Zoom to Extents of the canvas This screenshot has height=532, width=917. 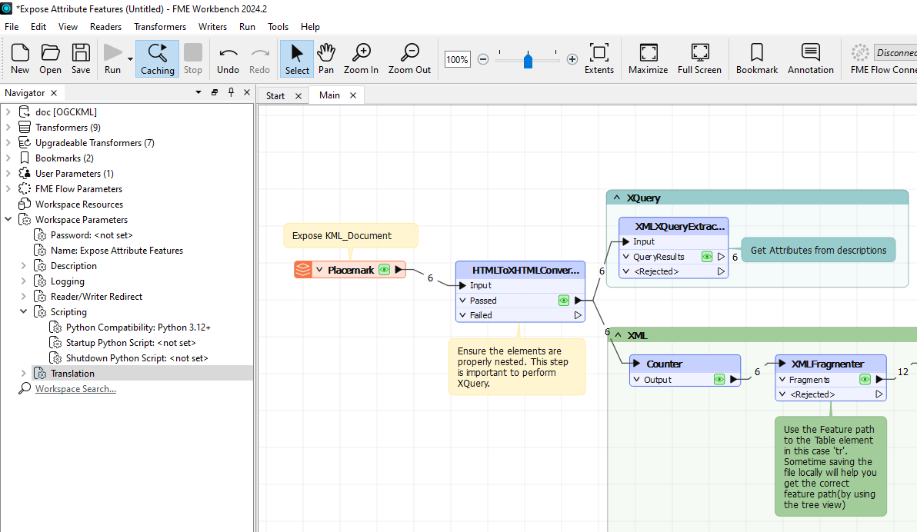(599, 58)
